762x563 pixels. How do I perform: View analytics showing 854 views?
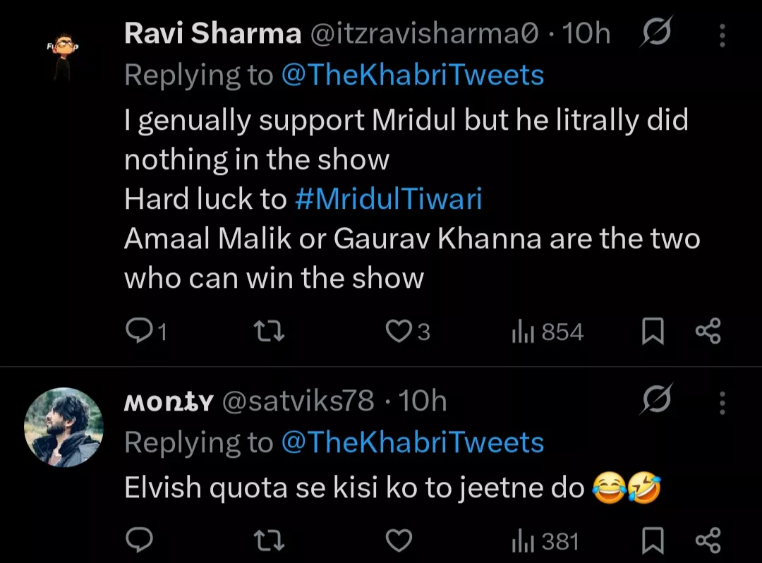pos(548,332)
